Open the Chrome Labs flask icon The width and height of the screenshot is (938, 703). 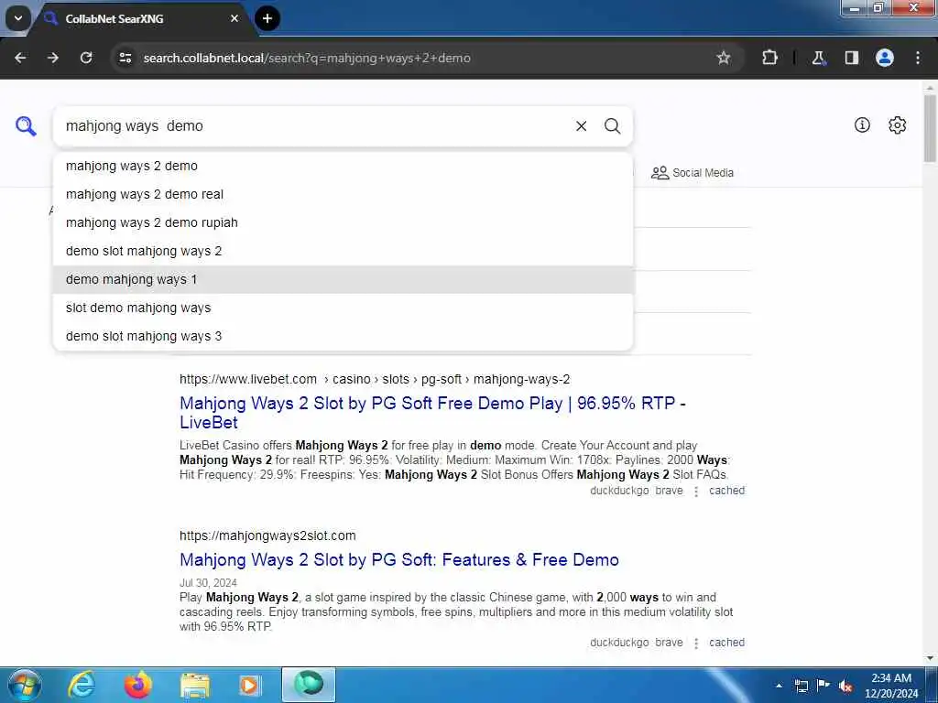click(818, 58)
